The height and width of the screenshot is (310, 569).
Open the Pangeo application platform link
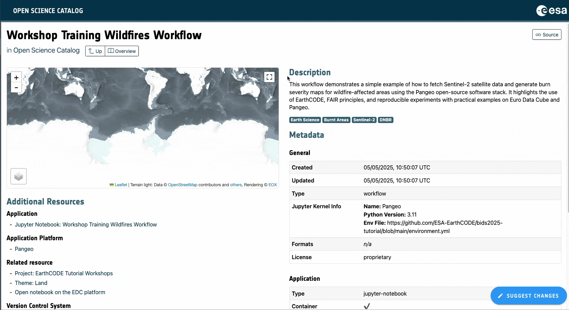coord(24,249)
